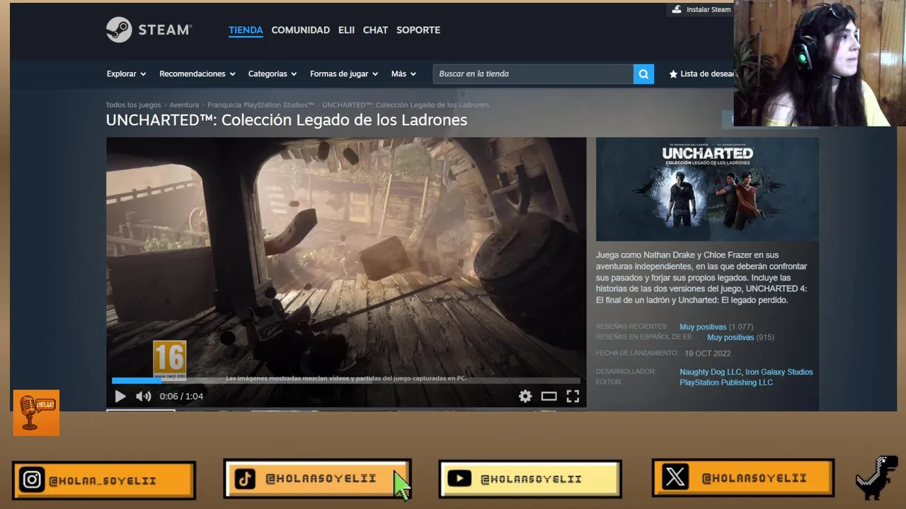Click the streamer webcam overlay
This screenshot has width=906, height=509.
click(819, 64)
